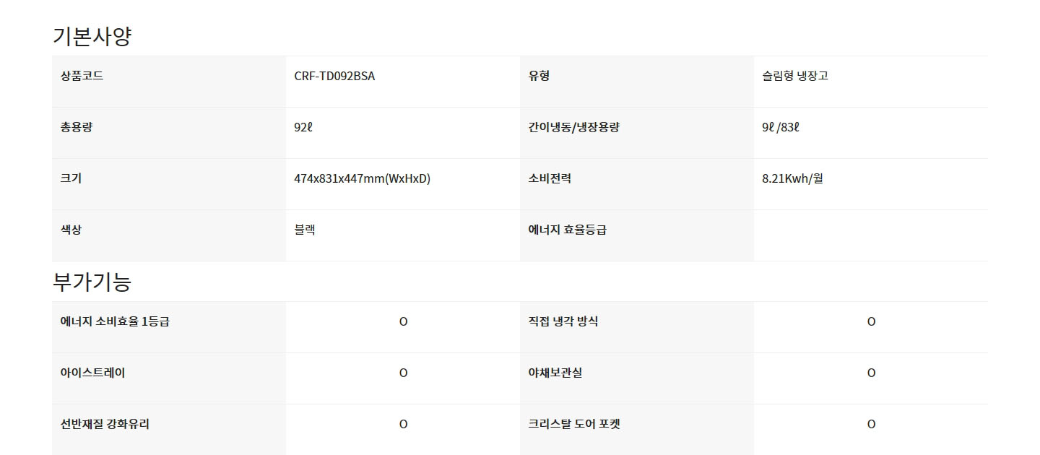Click the O mark for 크리스탈 도어 포켓
The width and height of the screenshot is (1040, 455).
(x=871, y=424)
